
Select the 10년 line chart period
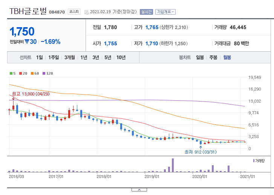(x=121, y=57)
